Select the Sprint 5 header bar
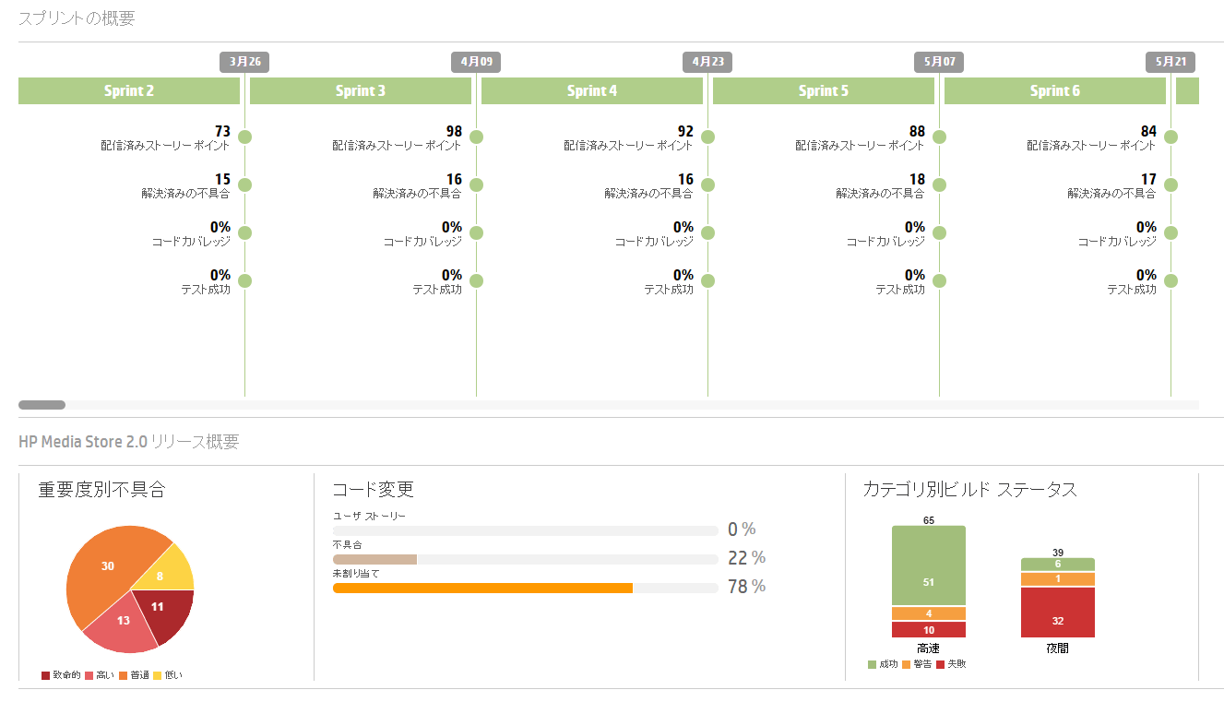Screen dimensions: 1224x702 point(824,90)
